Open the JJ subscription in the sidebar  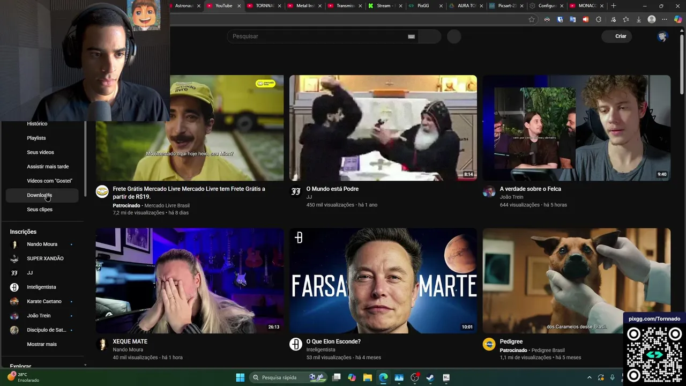42,273
